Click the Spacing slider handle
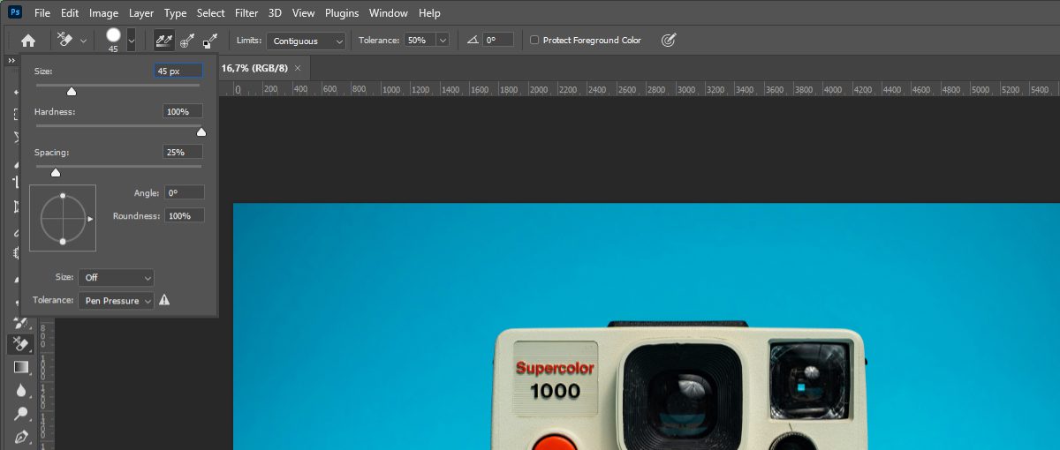1060x450 pixels. pyautogui.click(x=56, y=172)
